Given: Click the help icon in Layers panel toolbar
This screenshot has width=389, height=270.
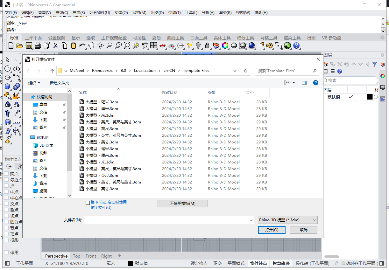Looking at the screenshot, I should (x=340, y=71).
